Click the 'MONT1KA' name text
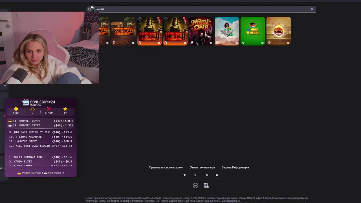 [36, 105]
